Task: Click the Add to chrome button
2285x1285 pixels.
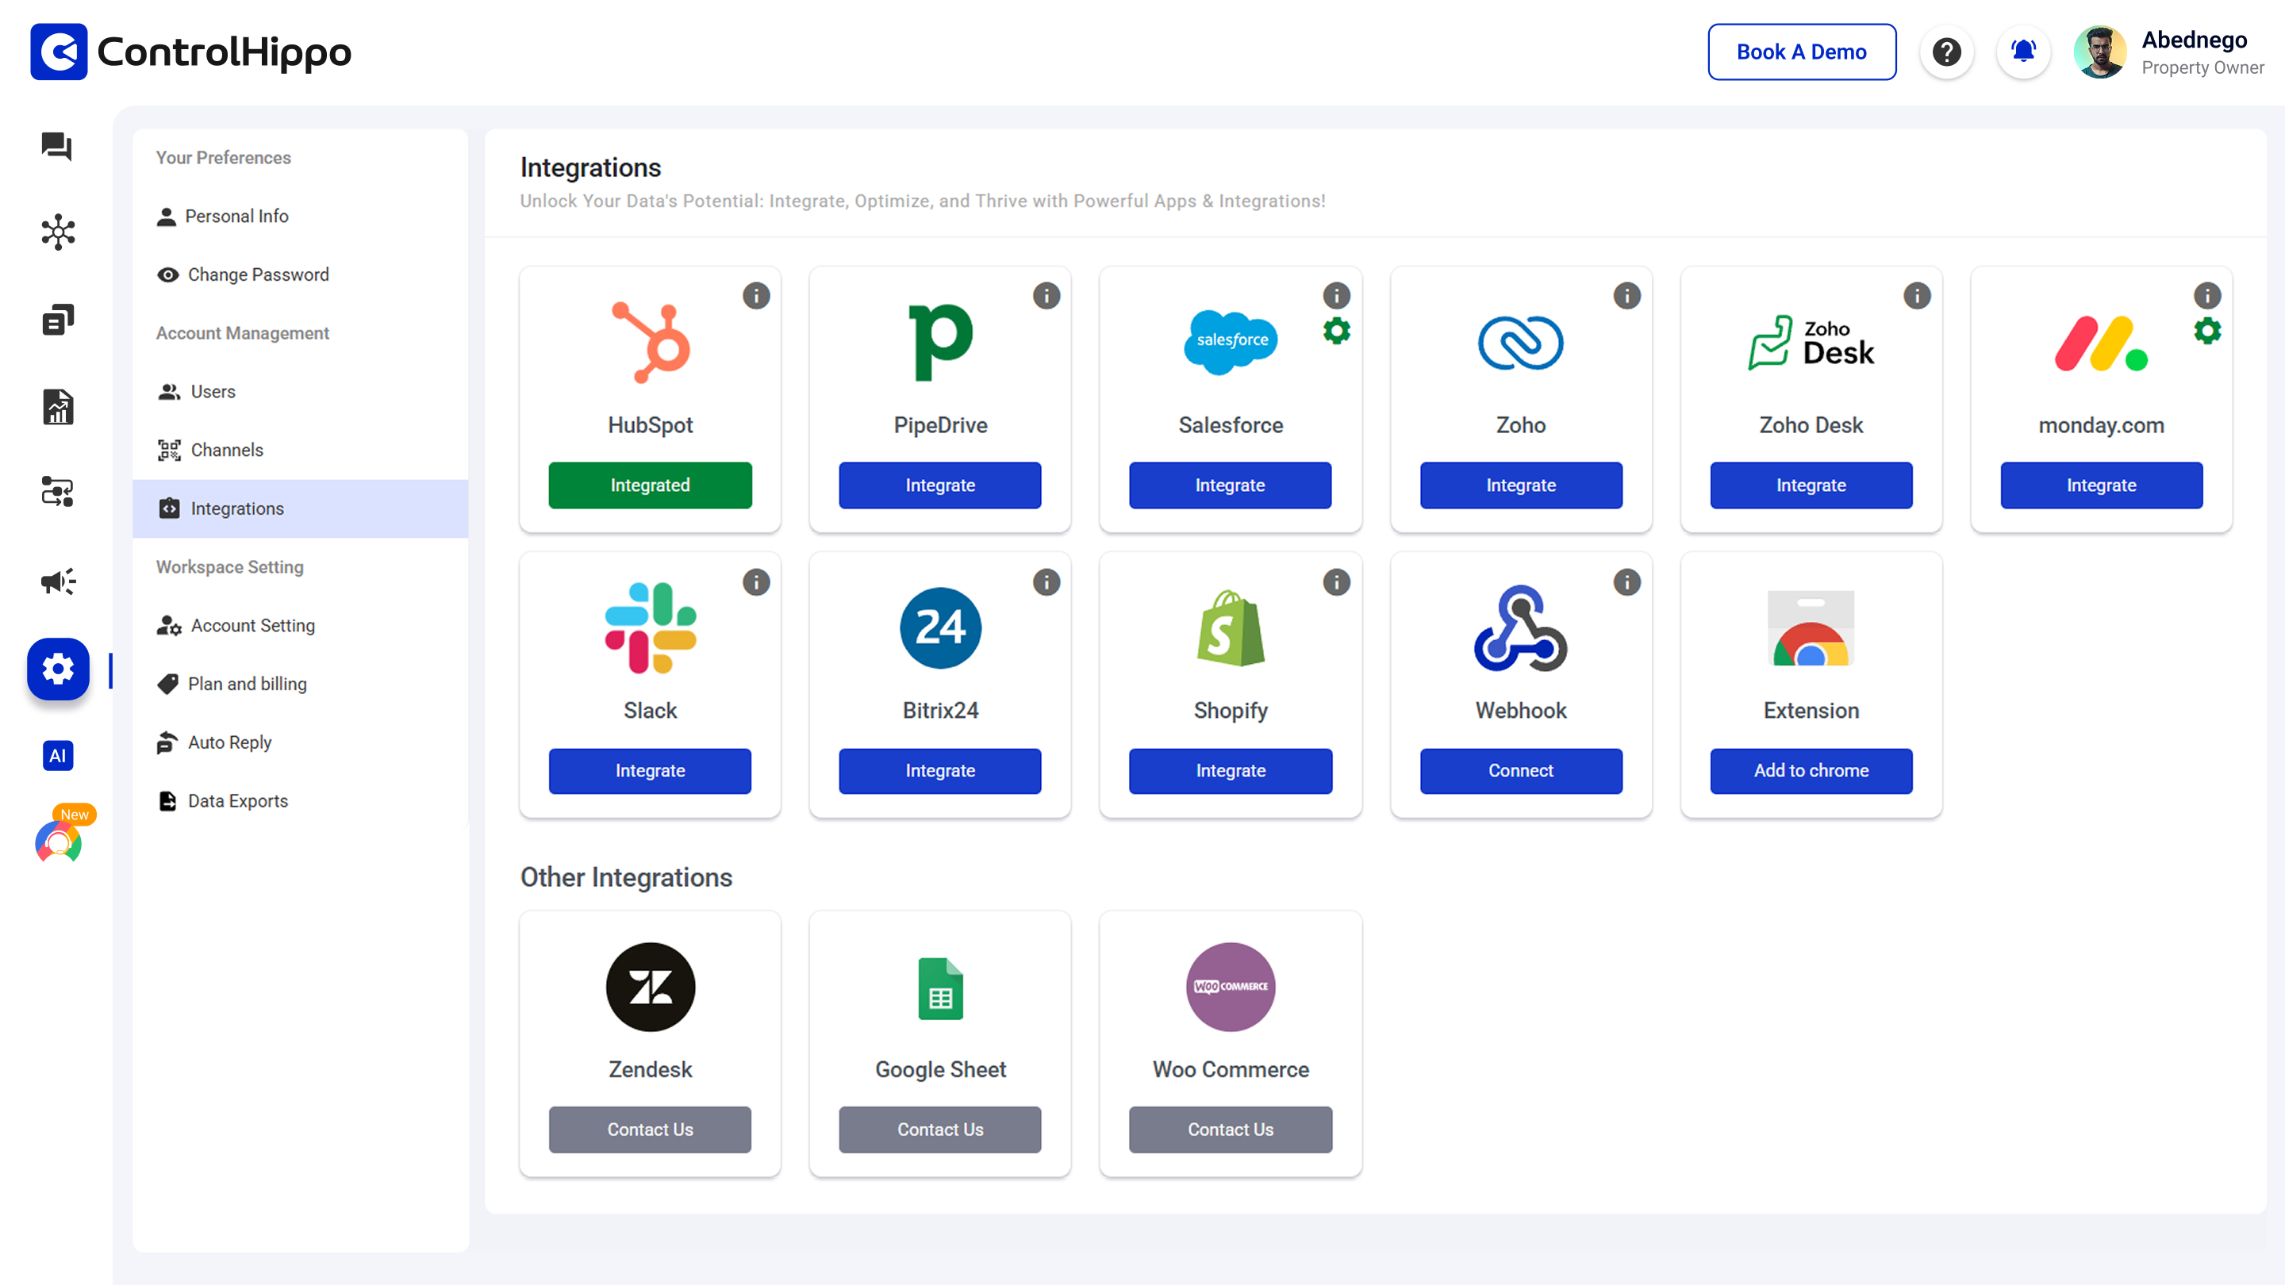Action: point(1811,771)
